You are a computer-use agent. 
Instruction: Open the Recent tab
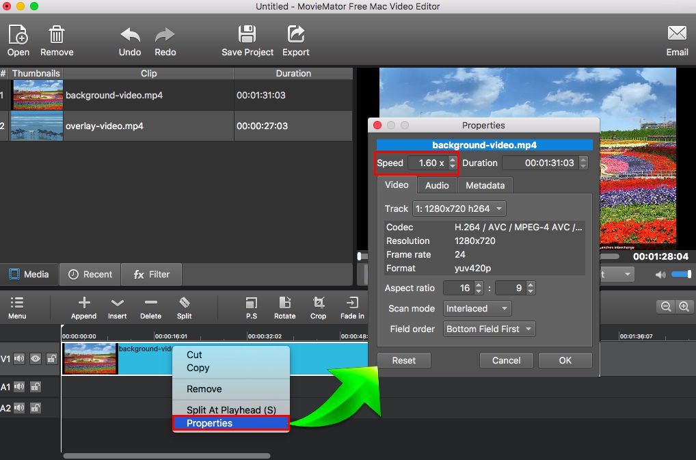(90, 274)
